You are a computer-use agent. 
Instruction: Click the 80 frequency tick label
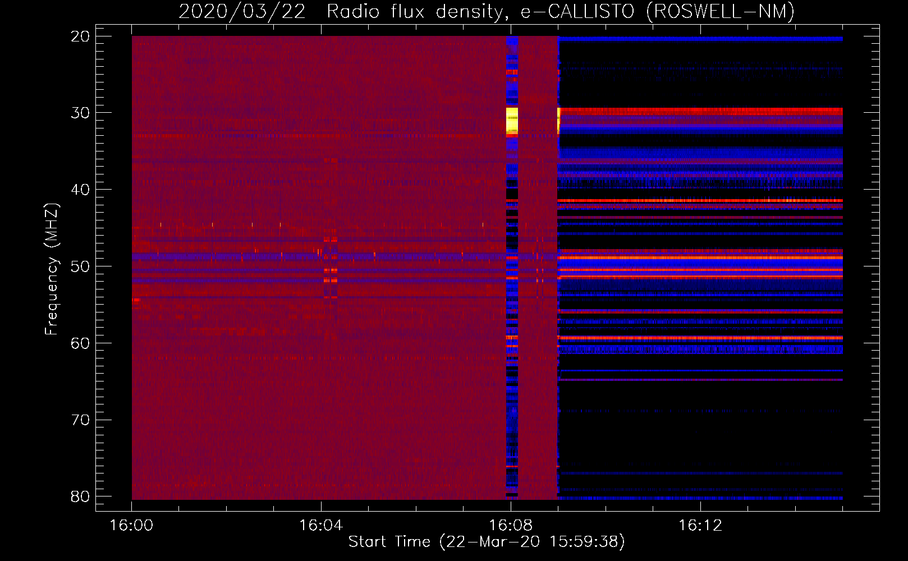(x=80, y=496)
